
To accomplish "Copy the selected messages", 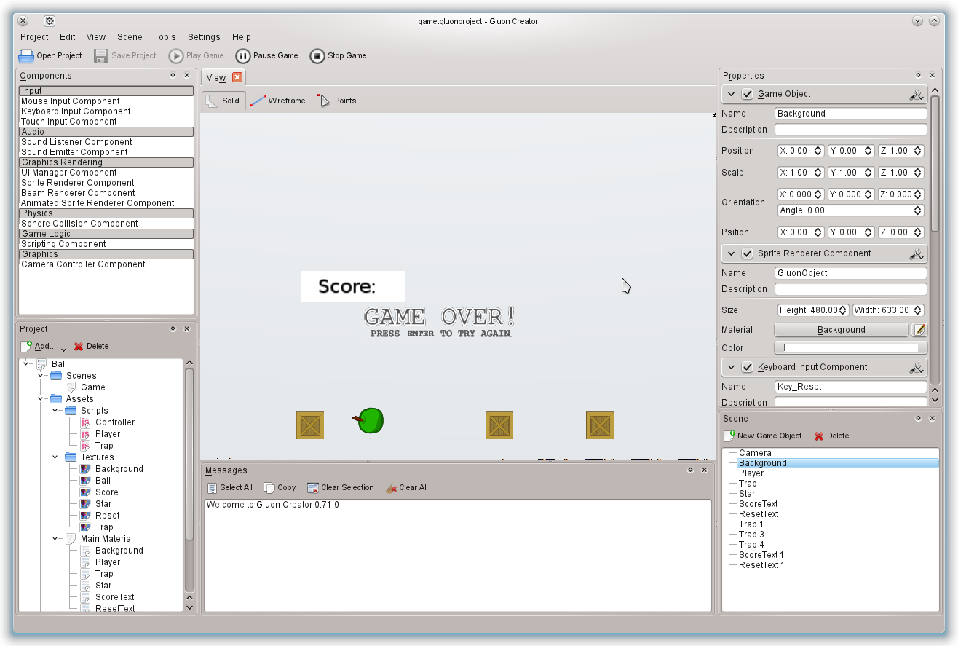I will (280, 488).
